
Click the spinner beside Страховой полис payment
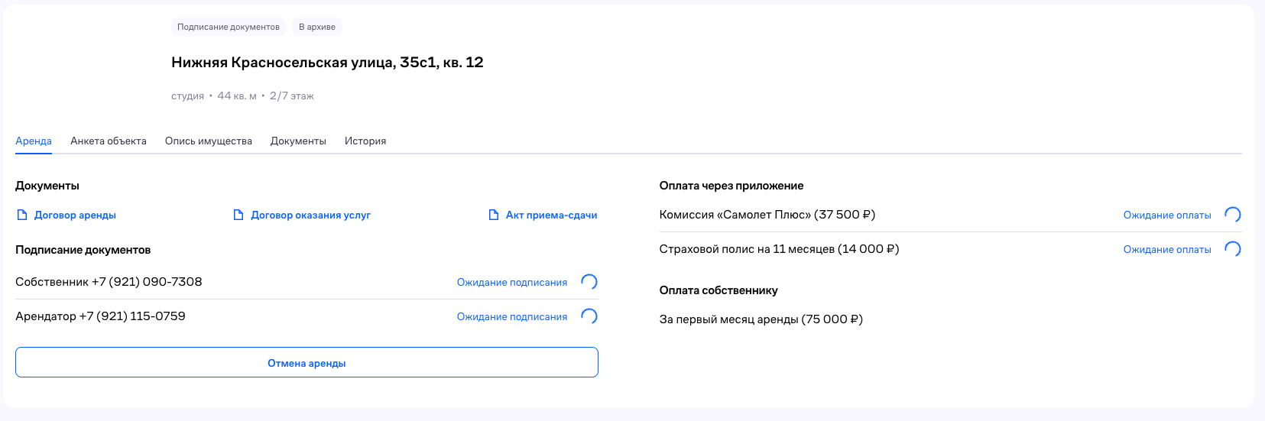click(x=1233, y=249)
